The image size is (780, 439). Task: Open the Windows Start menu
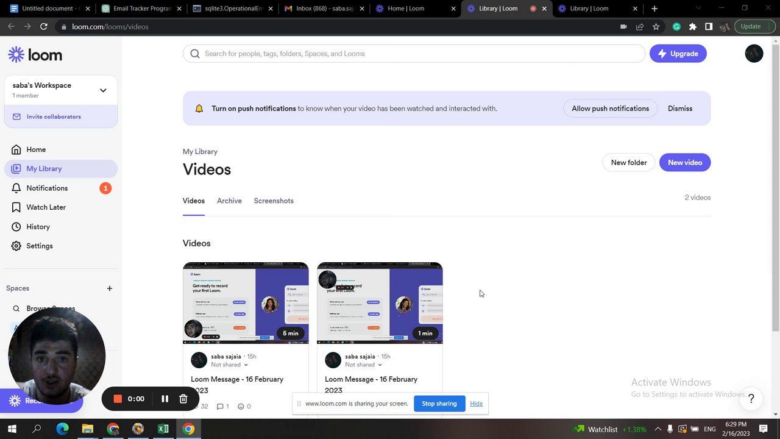(x=12, y=429)
